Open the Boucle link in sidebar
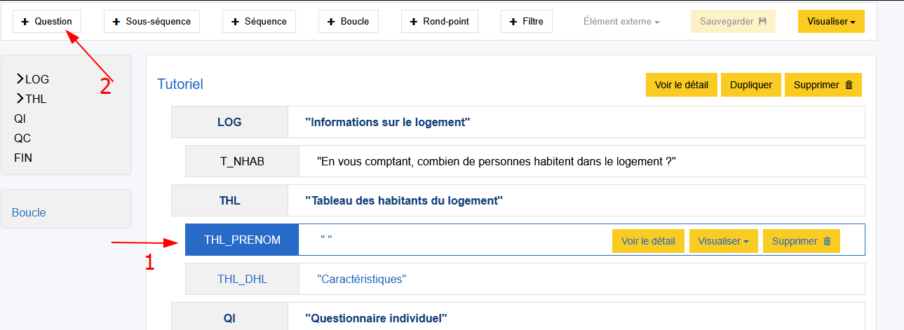Screen dimensions: 904x330 (29, 212)
